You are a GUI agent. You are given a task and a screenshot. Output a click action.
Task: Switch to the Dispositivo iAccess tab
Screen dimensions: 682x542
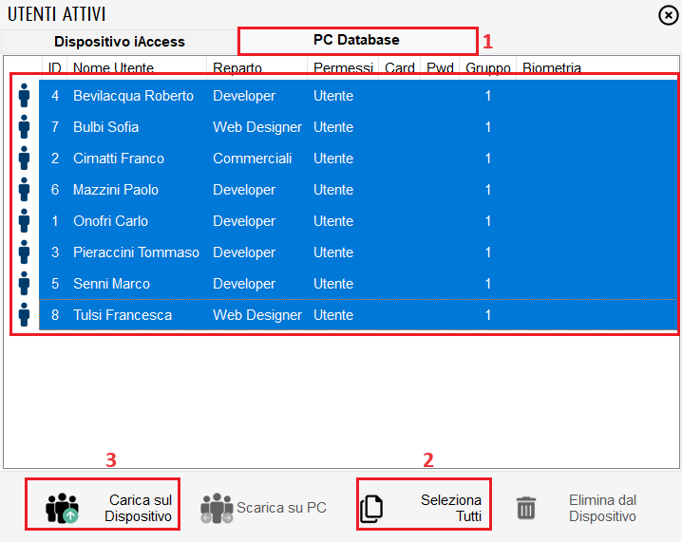[120, 42]
